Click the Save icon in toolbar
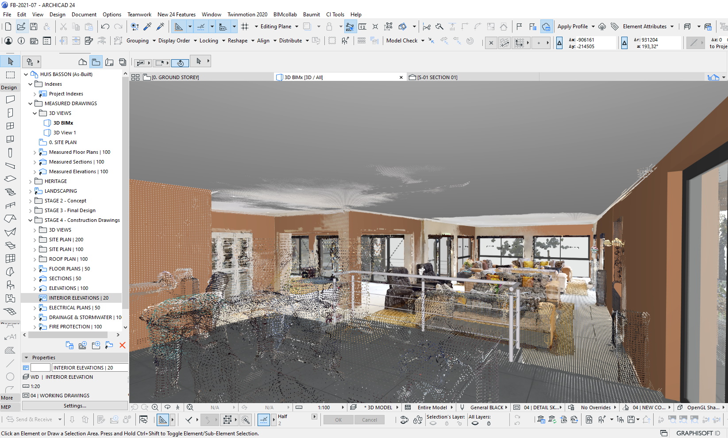728x438 pixels. click(34, 27)
